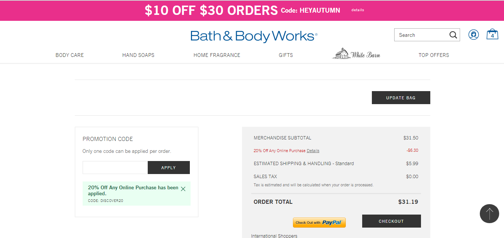Click into the Search text box
The width and height of the screenshot is (504, 238).
pyautogui.click(x=422, y=35)
